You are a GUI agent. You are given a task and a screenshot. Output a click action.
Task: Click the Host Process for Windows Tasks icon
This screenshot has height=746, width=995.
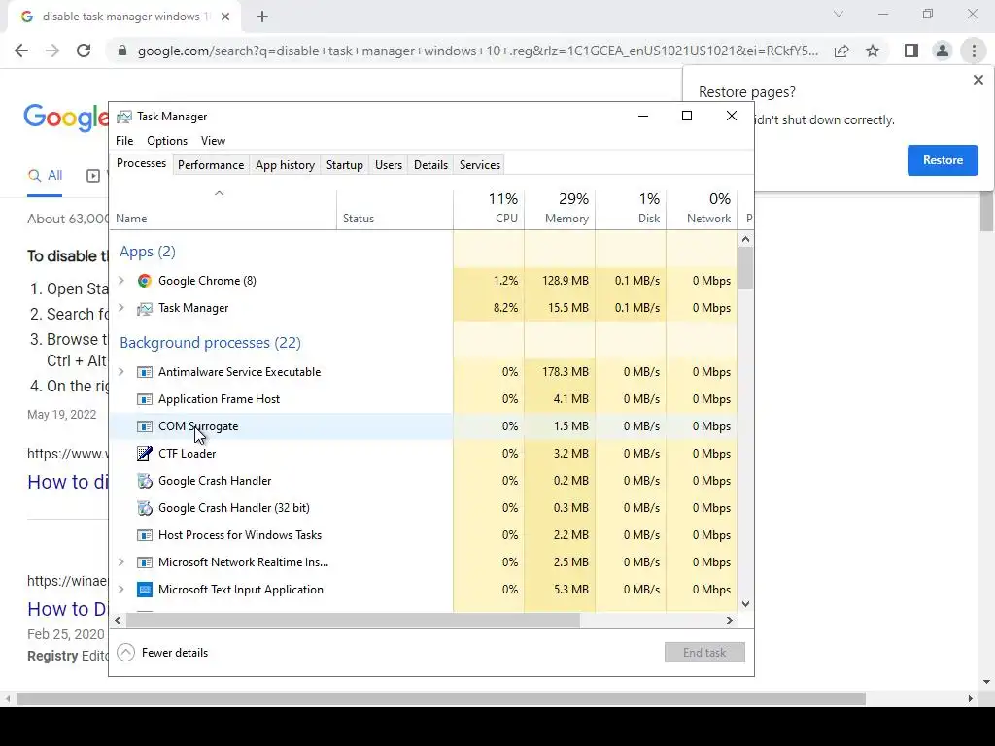coord(145,535)
